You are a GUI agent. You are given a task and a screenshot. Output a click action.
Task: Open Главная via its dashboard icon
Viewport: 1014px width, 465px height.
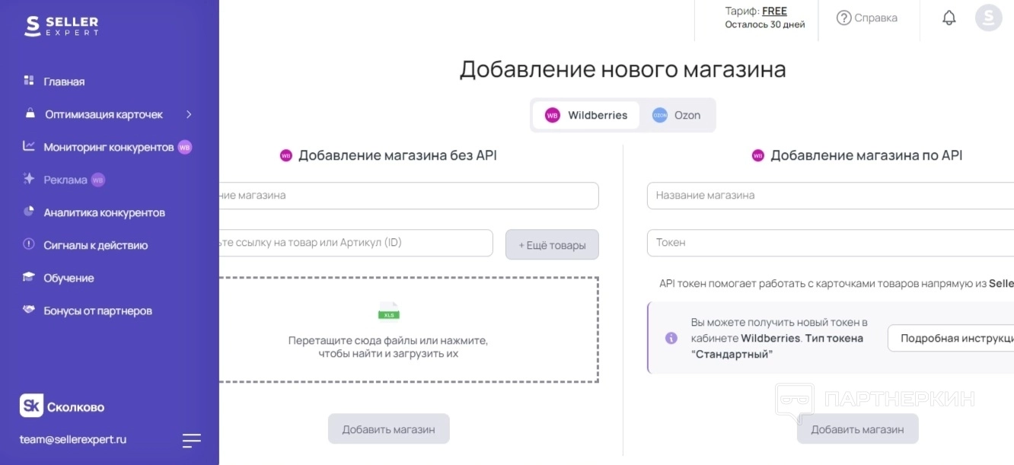pos(29,81)
